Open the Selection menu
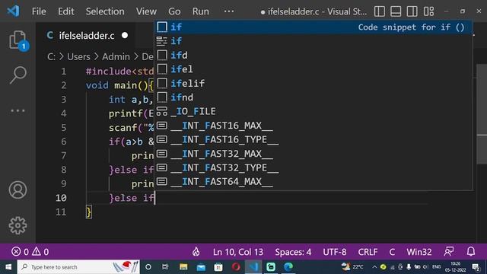This screenshot has width=487, height=274. click(105, 11)
